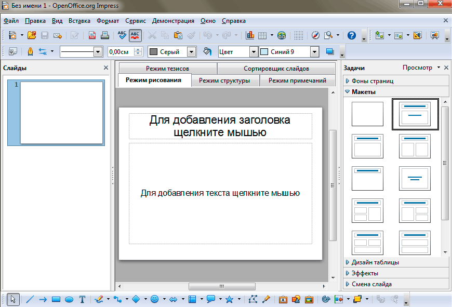The image size is (452, 307).
Task: Open Line dialog pencil icon
Action: 30,51
